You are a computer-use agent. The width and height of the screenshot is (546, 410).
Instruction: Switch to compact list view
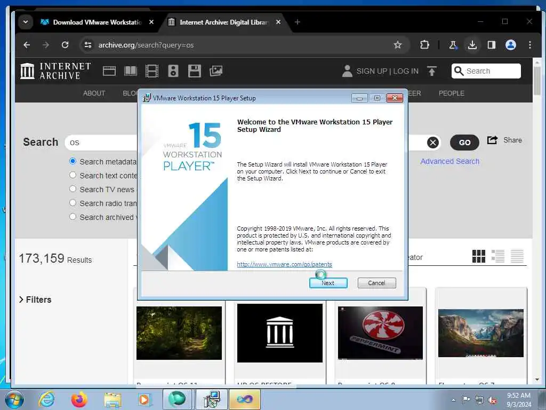tap(517, 256)
